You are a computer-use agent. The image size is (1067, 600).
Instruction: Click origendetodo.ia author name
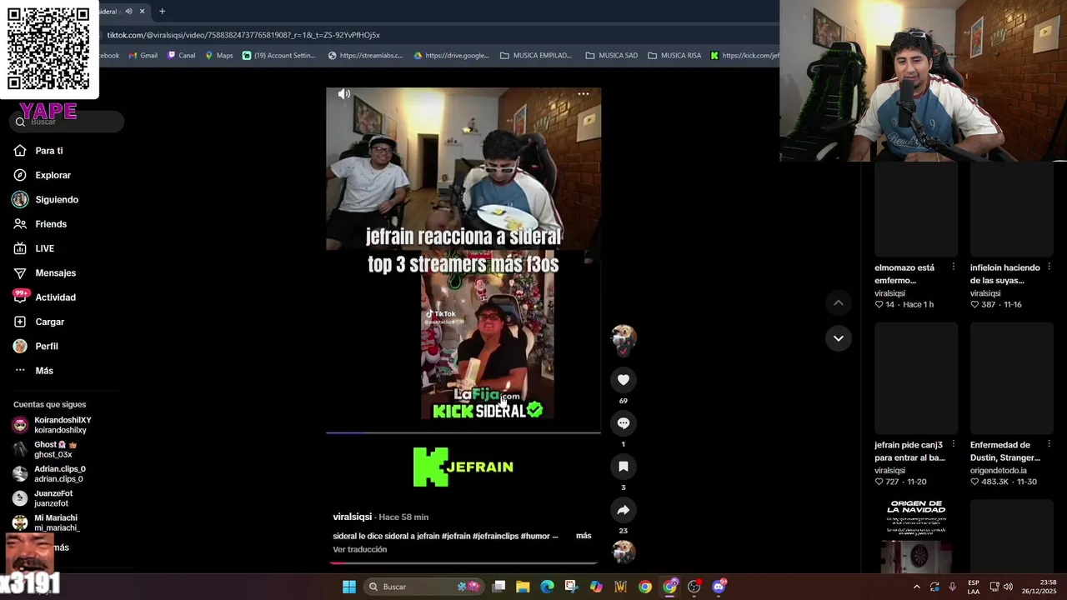998,471
